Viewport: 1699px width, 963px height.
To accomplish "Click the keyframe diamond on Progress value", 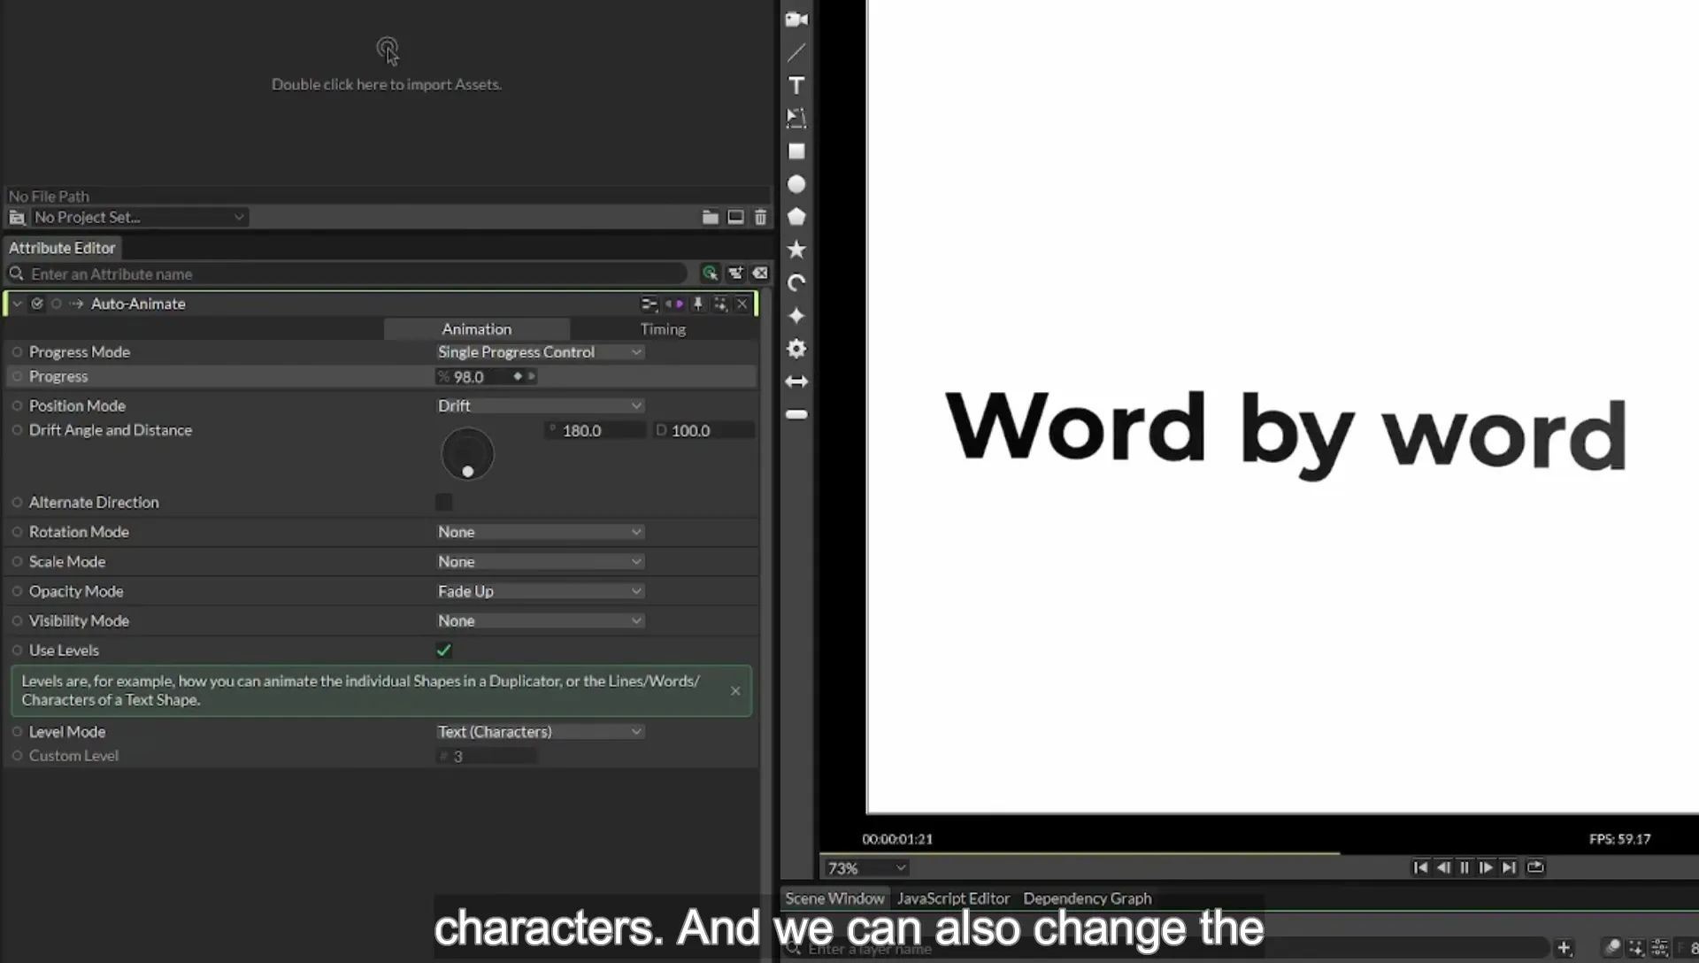I will tap(518, 377).
